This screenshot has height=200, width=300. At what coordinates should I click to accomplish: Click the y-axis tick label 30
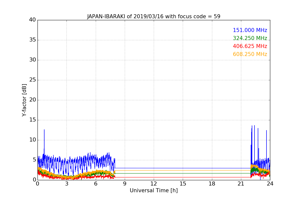click(x=32, y=60)
